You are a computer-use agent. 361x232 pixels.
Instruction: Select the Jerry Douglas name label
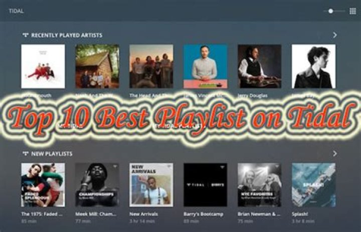point(253,95)
